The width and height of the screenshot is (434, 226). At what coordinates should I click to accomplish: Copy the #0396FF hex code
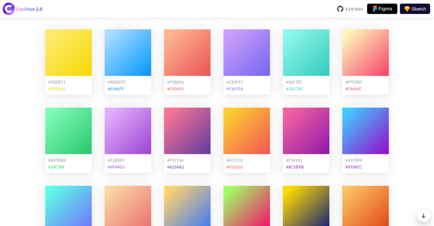pyautogui.click(x=116, y=89)
